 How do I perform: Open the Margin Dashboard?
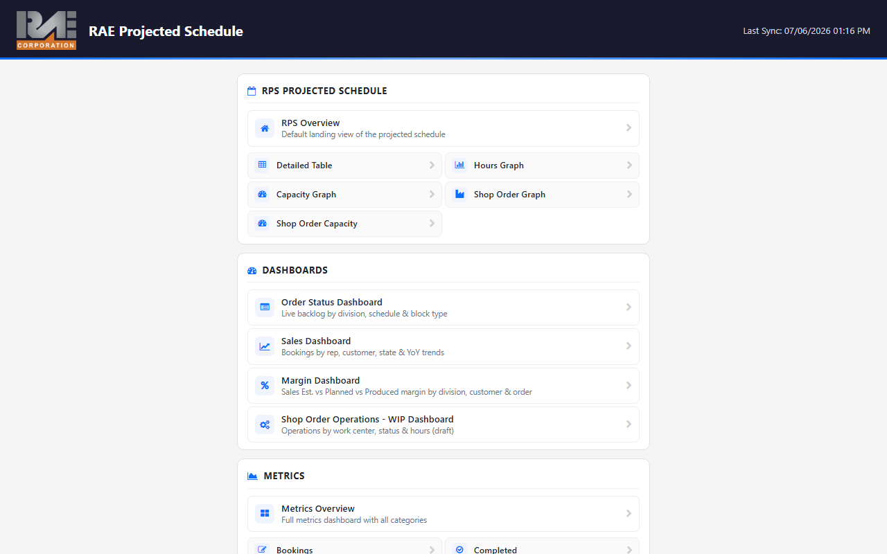pyautogui.click(x=443, y=386)
